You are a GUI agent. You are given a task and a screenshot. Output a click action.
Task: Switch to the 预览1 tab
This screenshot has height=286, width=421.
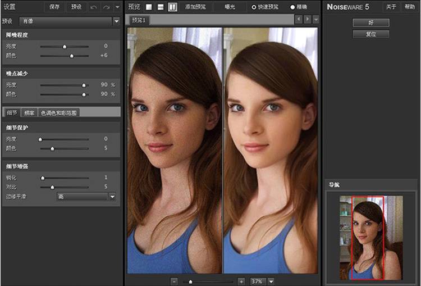click(x=139, y=20)
